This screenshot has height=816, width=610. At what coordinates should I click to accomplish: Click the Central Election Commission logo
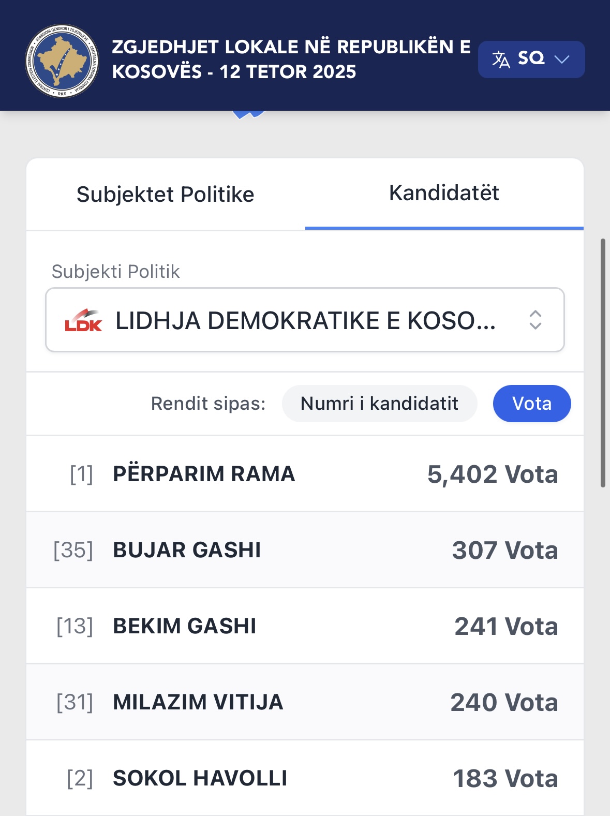[62, 61]
